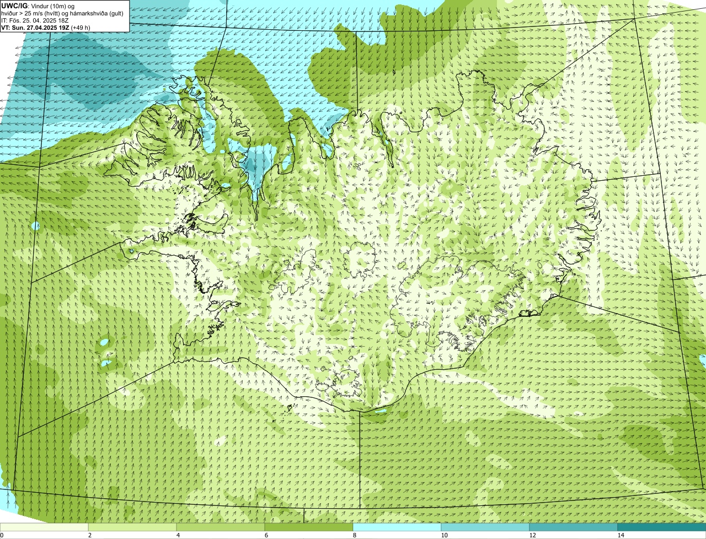Click the 12–14 m/s legend color swatch
This screenshot has width=706, height=539.
(574, 527)
